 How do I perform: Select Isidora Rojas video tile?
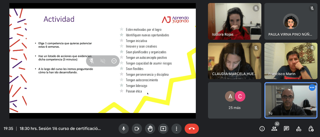coord(235,21)
